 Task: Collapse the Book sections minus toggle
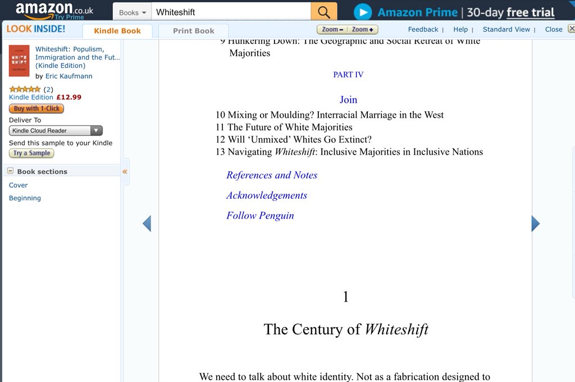coord(10,171)
